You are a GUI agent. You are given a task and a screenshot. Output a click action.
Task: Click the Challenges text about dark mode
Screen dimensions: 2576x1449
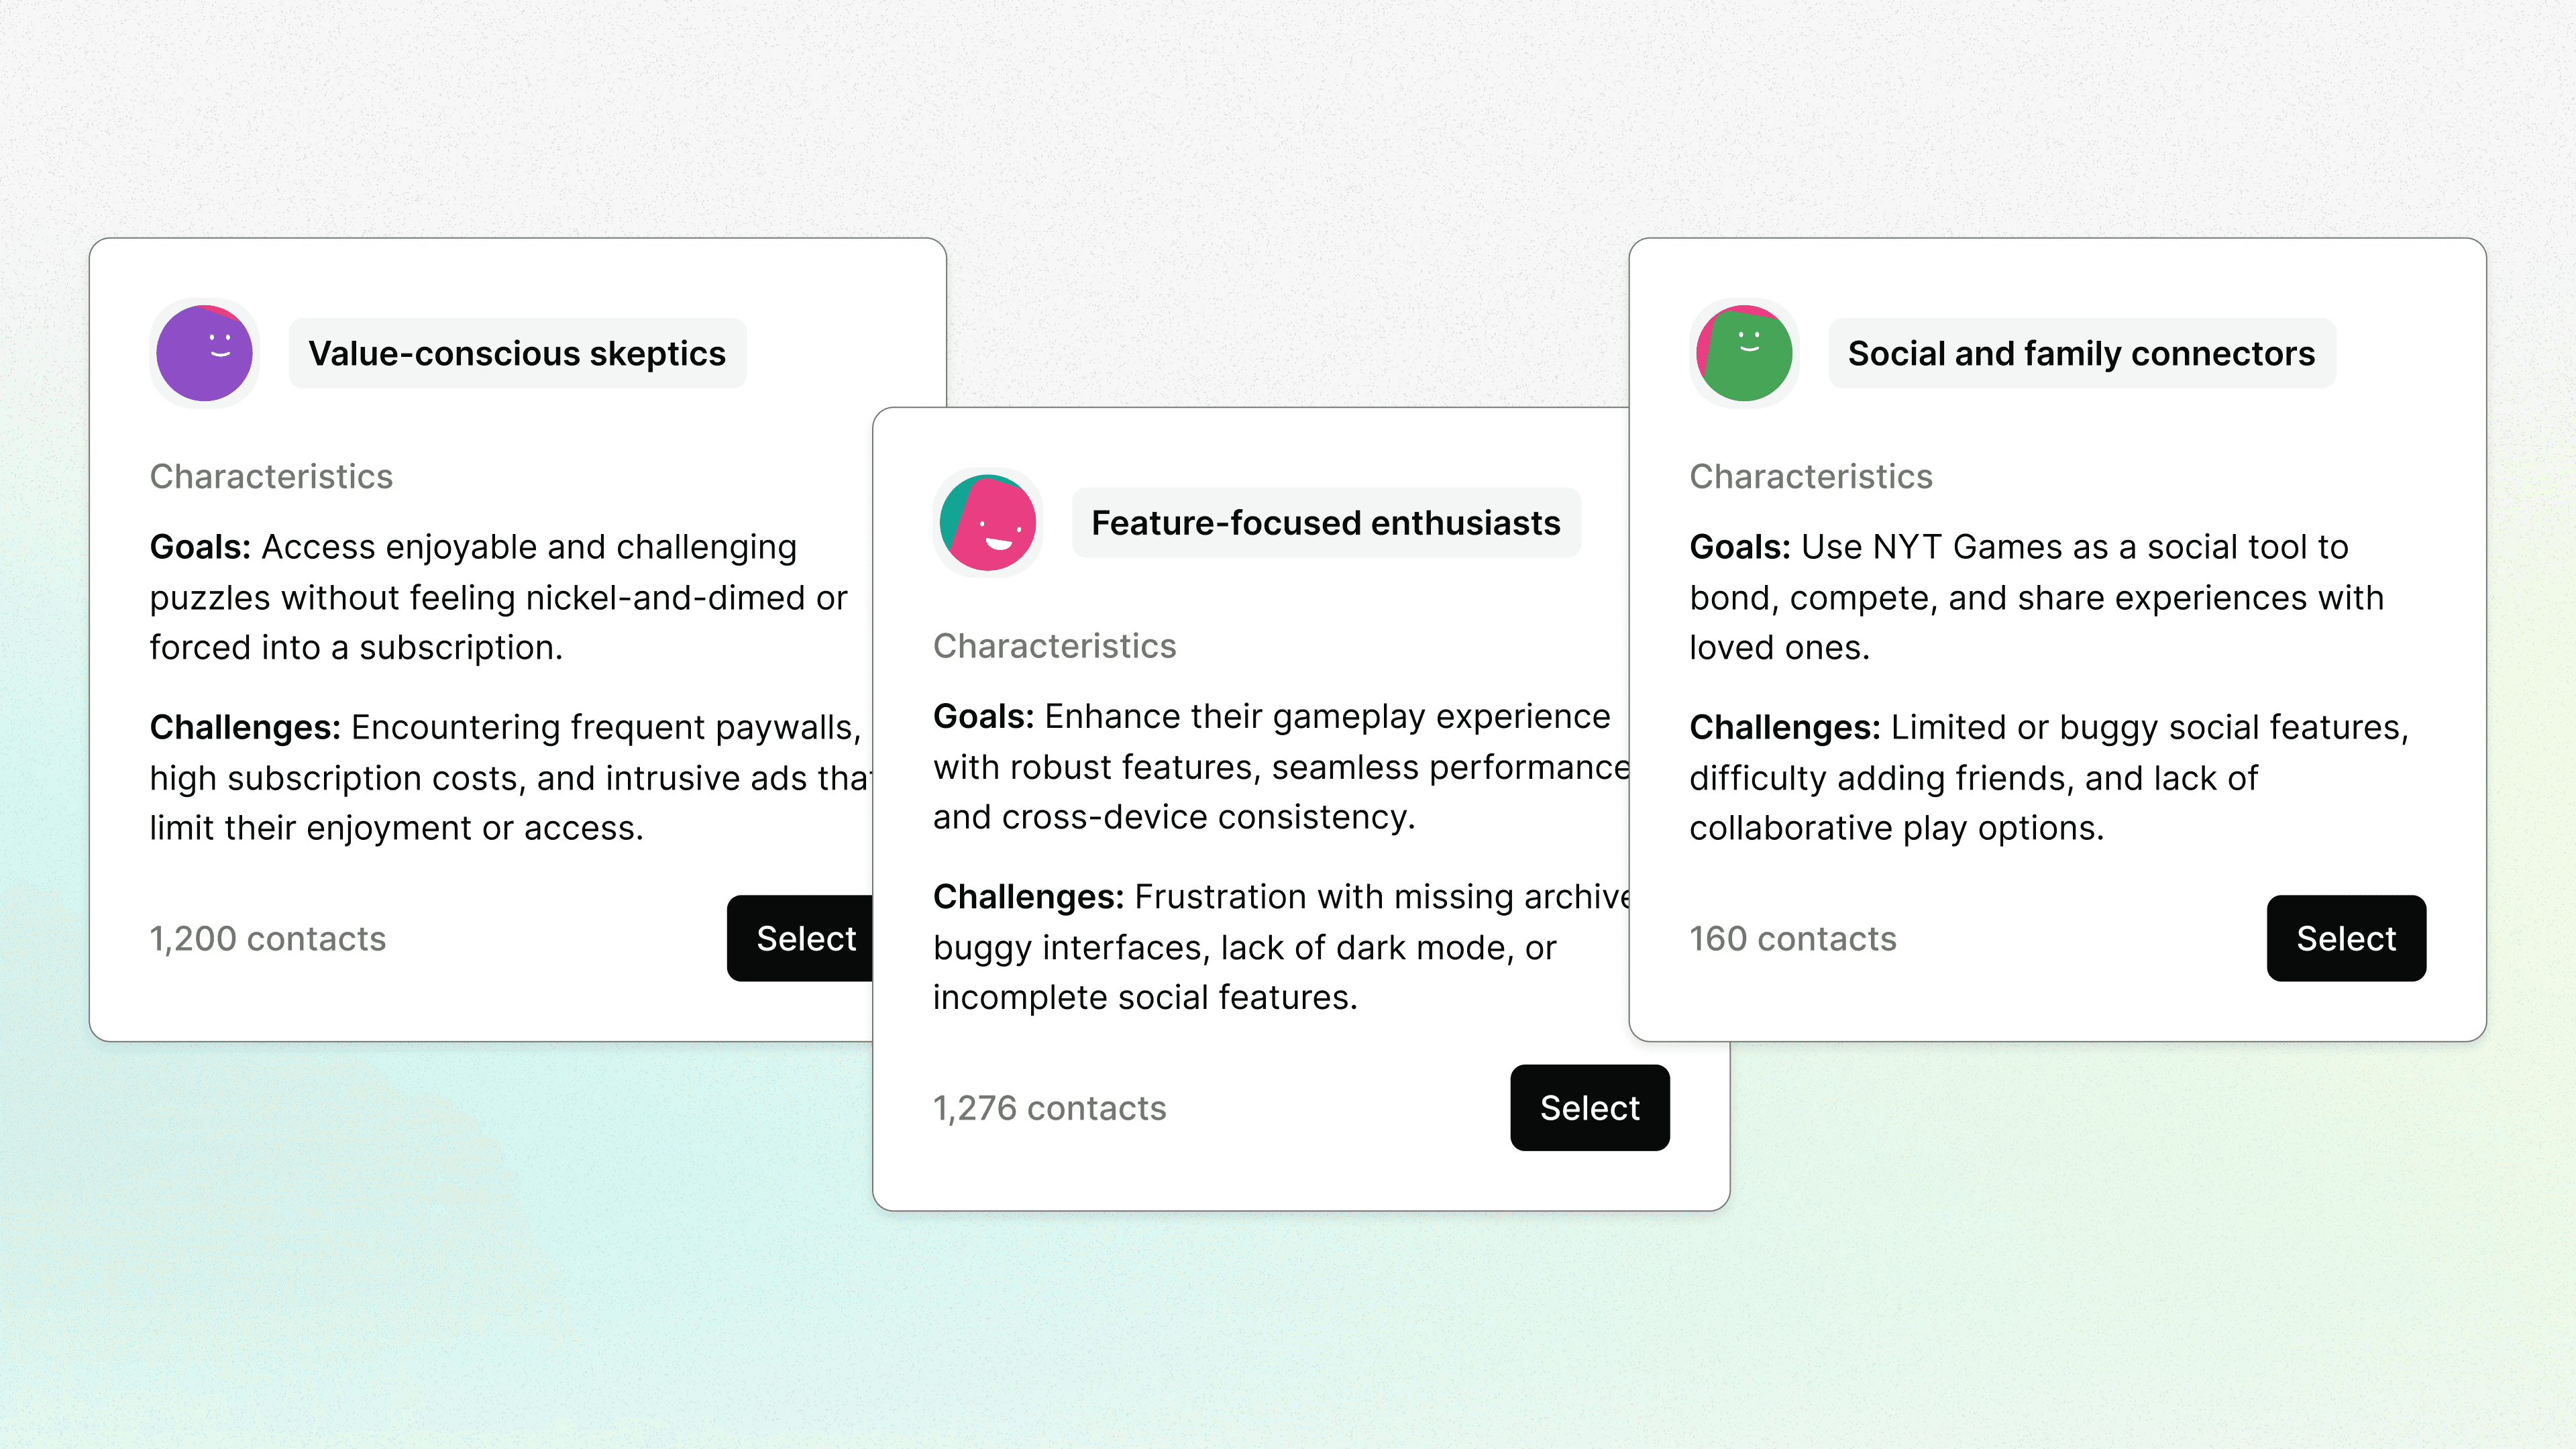(x=1282, y=947)
